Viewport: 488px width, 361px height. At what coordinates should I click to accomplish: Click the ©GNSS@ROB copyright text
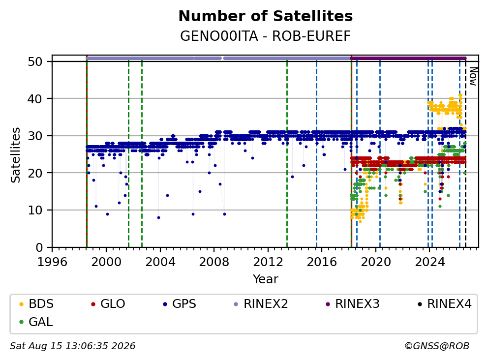tap(437, 346)
